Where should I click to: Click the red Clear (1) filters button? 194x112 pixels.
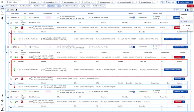190,6
